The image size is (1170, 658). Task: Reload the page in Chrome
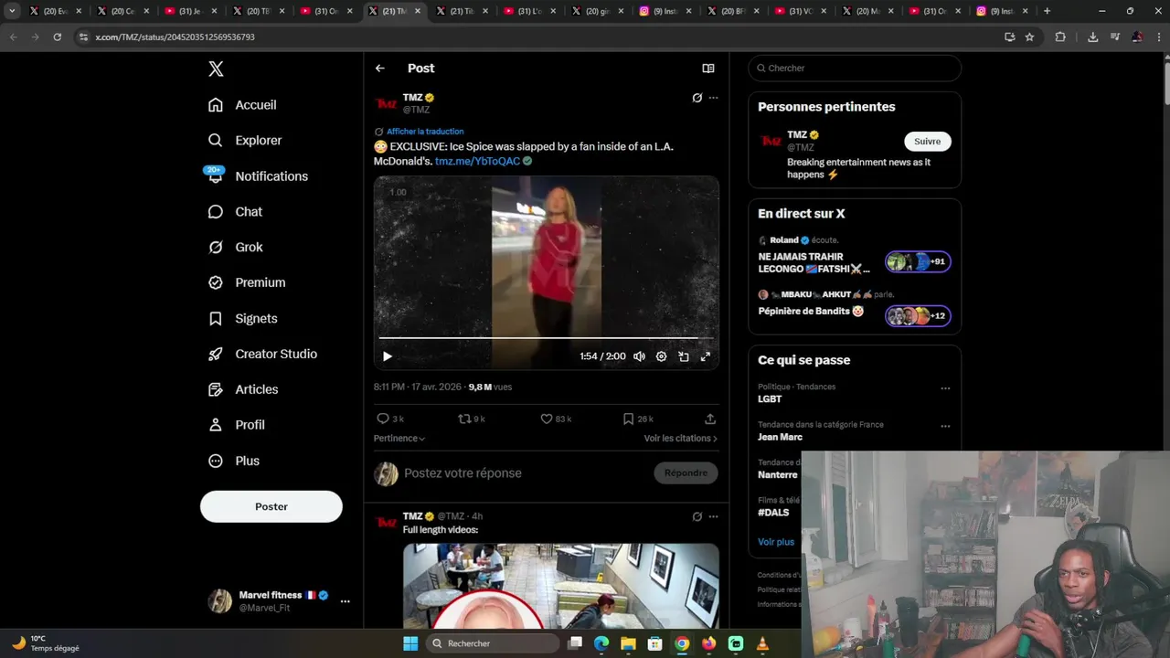coord(57,37)
